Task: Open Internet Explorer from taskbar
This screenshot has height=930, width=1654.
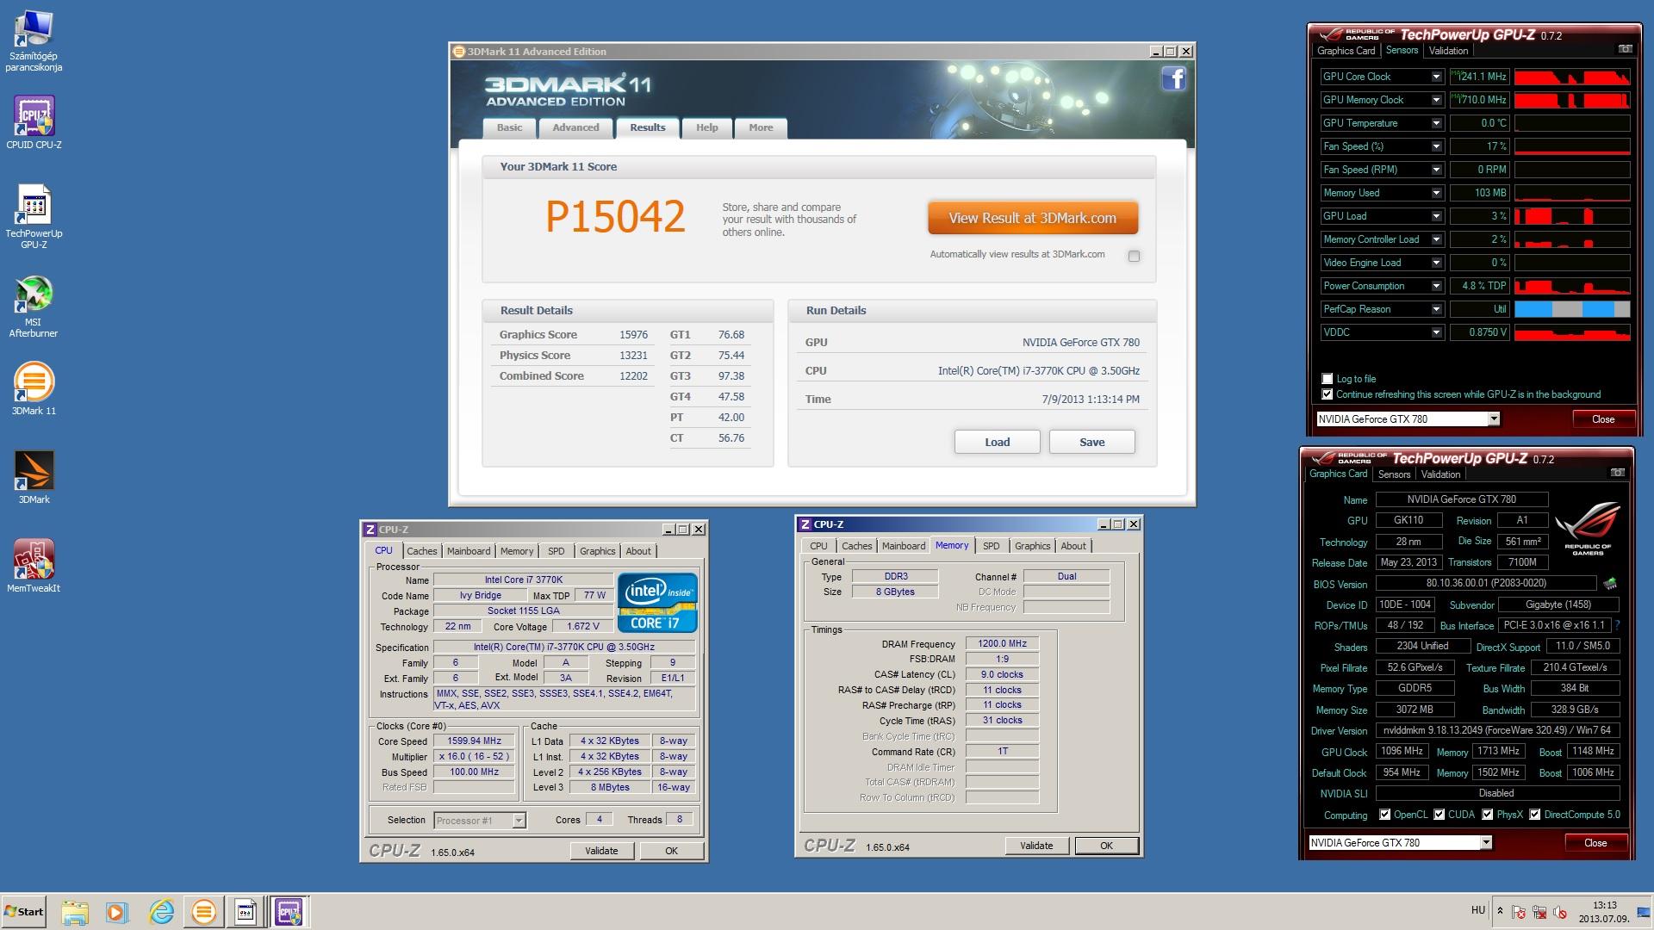Action: pos(161,911)
